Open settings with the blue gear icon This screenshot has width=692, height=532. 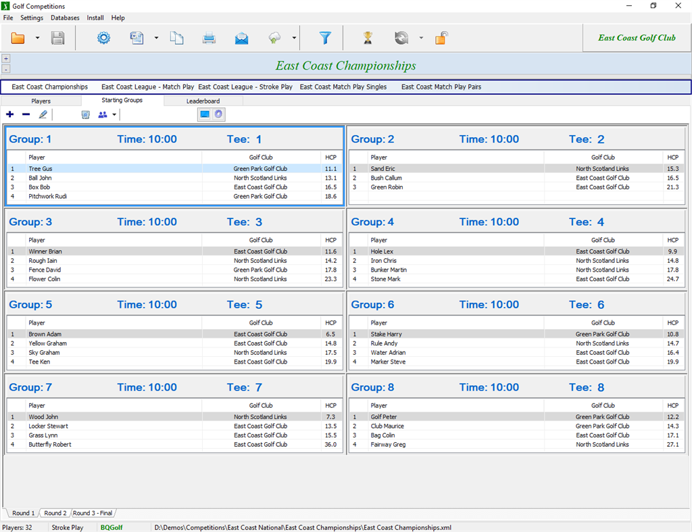103,38
